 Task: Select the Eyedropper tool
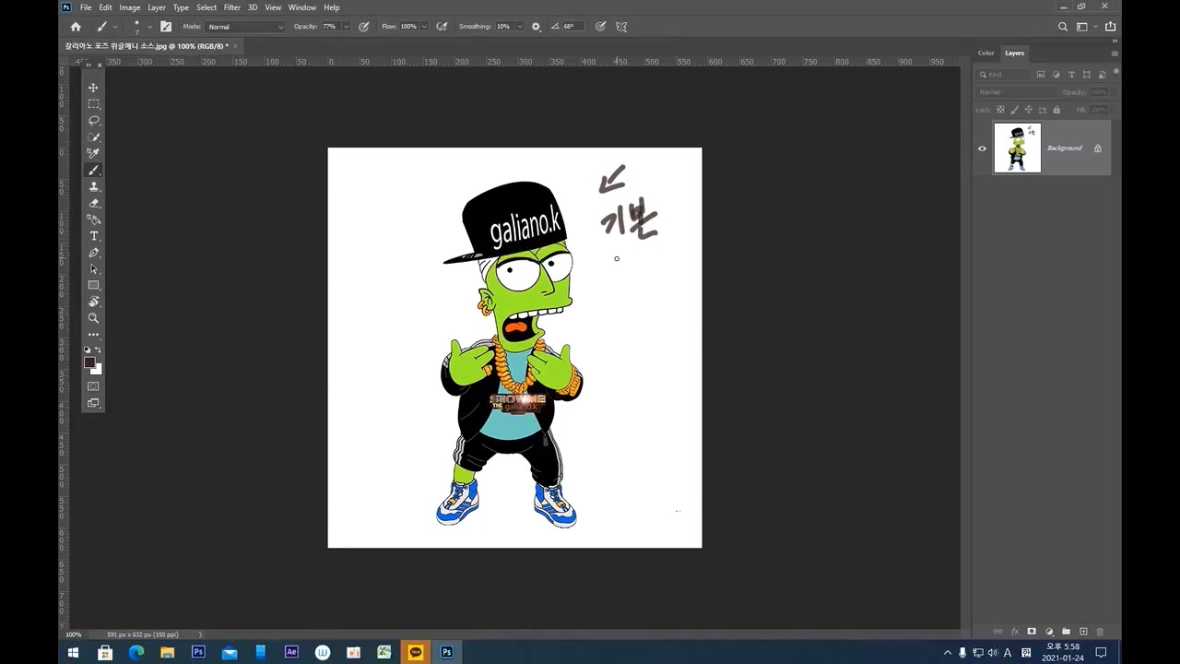pos(93,153)
